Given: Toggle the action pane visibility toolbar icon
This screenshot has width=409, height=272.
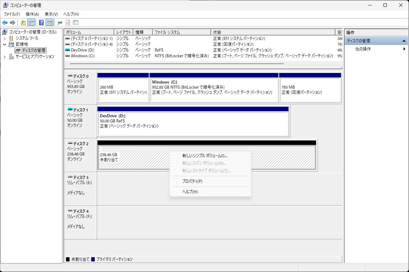Looking at the screenshot, I should tap(50, 22).
